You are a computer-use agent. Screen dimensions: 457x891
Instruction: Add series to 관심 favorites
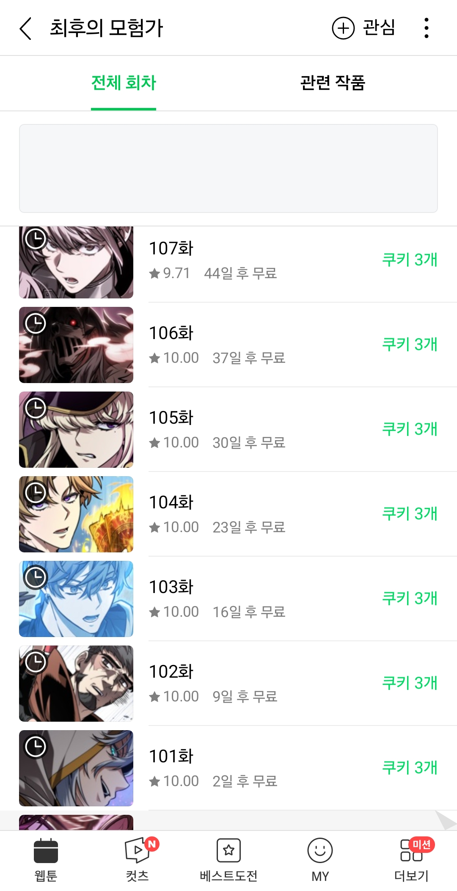pos(363,28)
